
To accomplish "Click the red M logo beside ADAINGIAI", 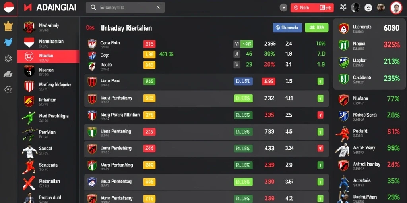I will click(x=28, y=7).
